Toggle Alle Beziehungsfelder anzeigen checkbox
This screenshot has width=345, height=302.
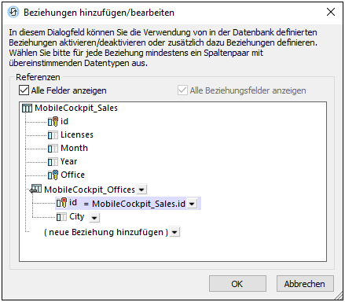(x=182, y=90)
